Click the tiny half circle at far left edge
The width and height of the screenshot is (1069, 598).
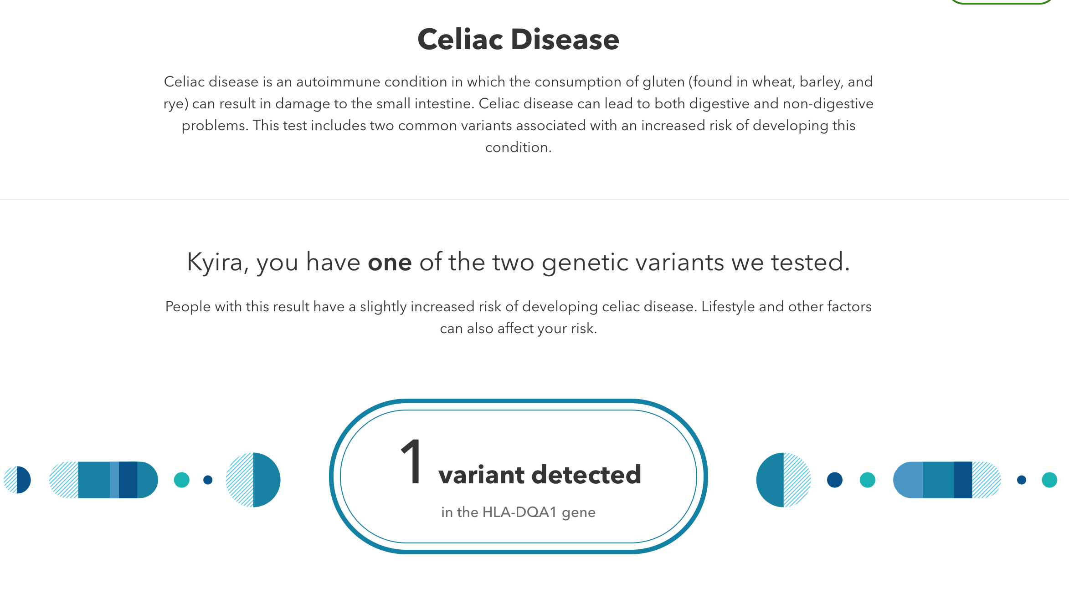click(17, 480)
